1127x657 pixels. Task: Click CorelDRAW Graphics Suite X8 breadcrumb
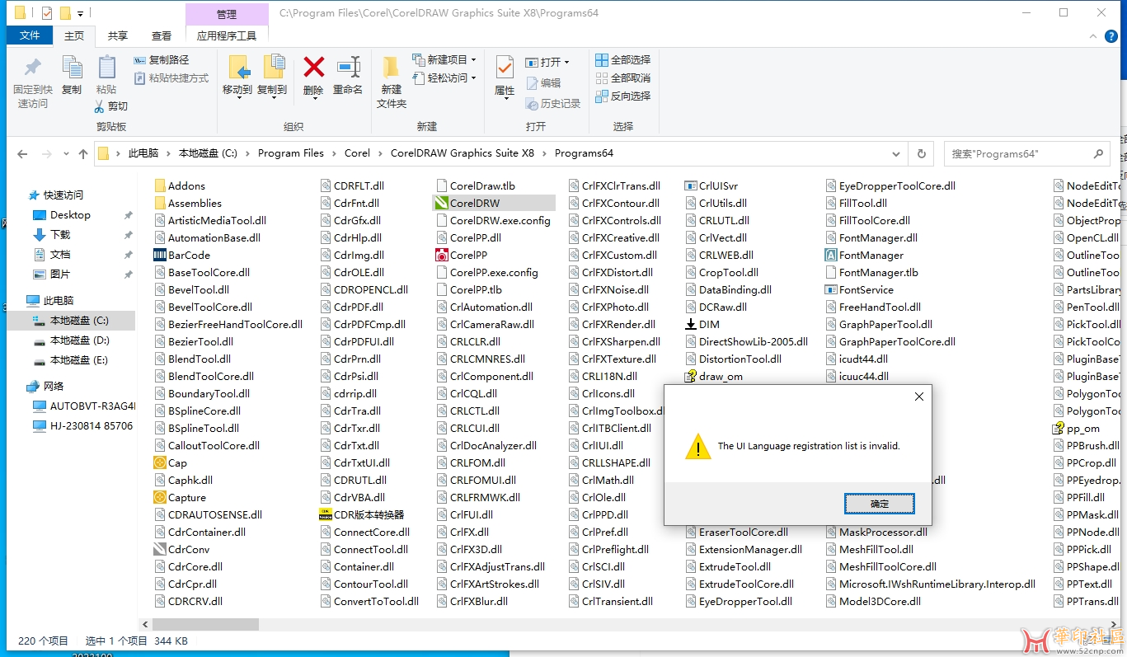point(463,153)
